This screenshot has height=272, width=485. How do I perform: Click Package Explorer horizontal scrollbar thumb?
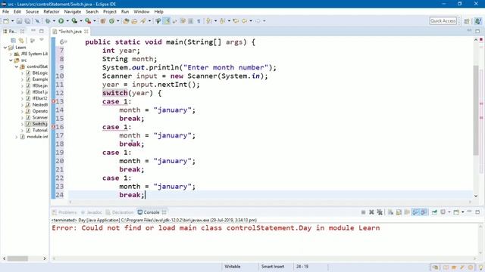click(17, 258)
